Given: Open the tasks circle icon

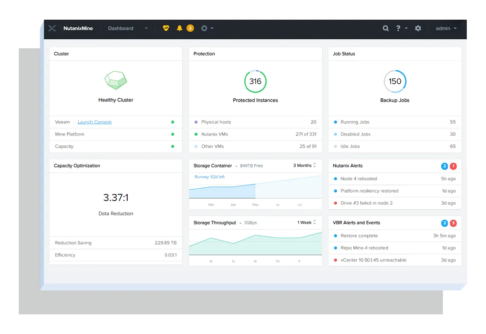Looking at the screenshot, I should pos(204,28).
